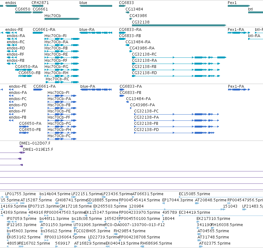This screenshot has width=263, height=248.
Task: Click the purple glyph under 'DME1-012D07.F'
Action: [x=21, y=146]
